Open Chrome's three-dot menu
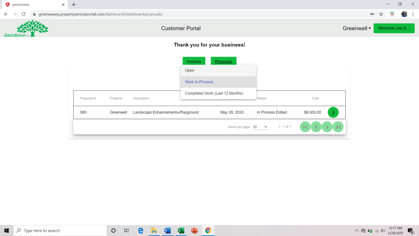The image size is (419, 236). click(x=413, y=14)
